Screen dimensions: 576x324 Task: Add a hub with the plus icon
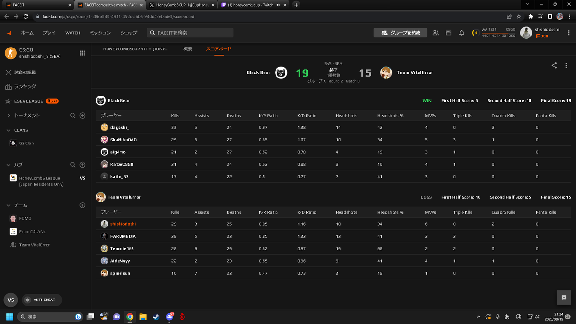point(83,165)
